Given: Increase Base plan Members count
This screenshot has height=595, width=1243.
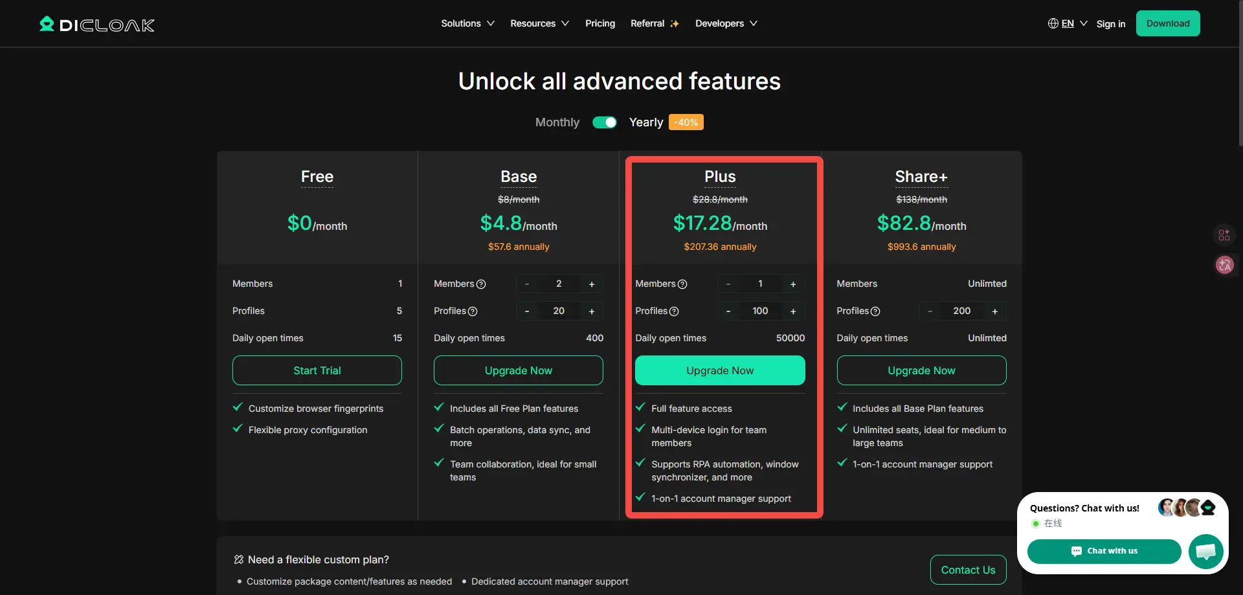Looking at the screenshot, I should (592, 284).
